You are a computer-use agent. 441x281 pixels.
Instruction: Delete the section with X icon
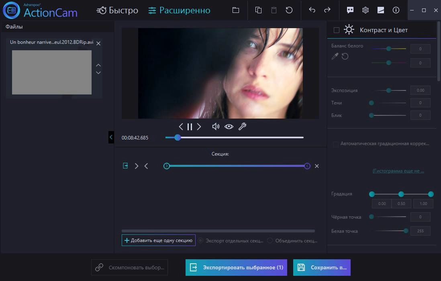316,166
